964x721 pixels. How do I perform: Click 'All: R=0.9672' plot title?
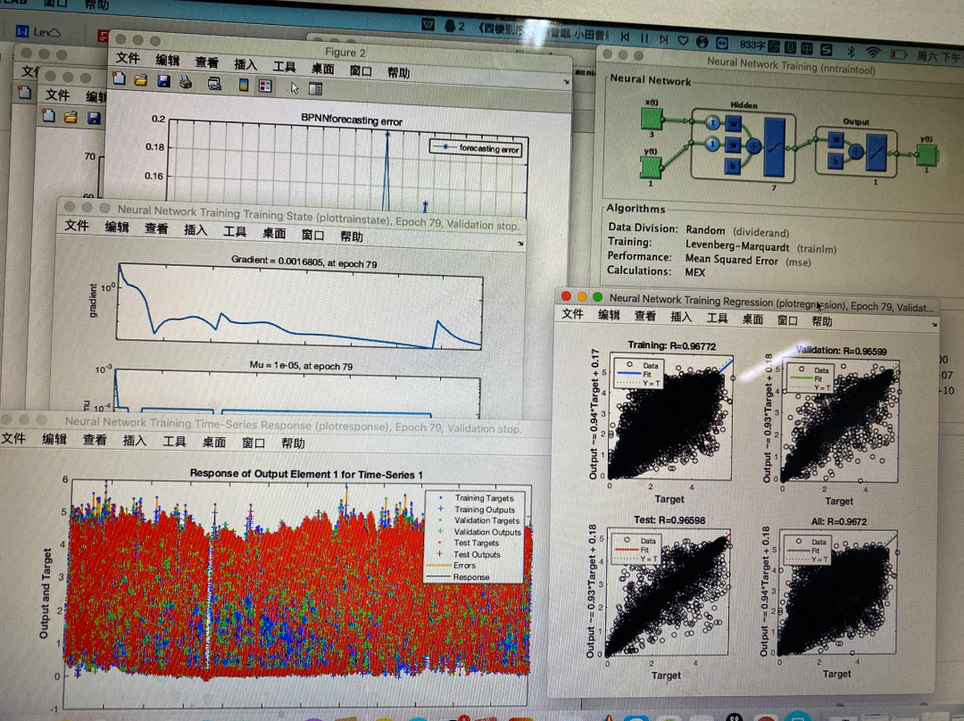838,521
